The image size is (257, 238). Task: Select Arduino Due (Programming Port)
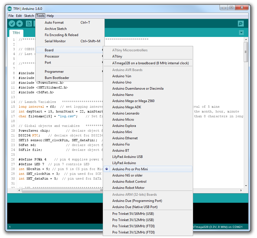(148, 201)
